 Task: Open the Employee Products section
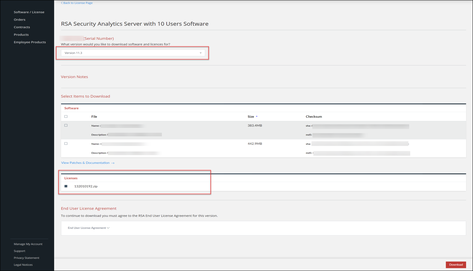[x=30, y=42]
